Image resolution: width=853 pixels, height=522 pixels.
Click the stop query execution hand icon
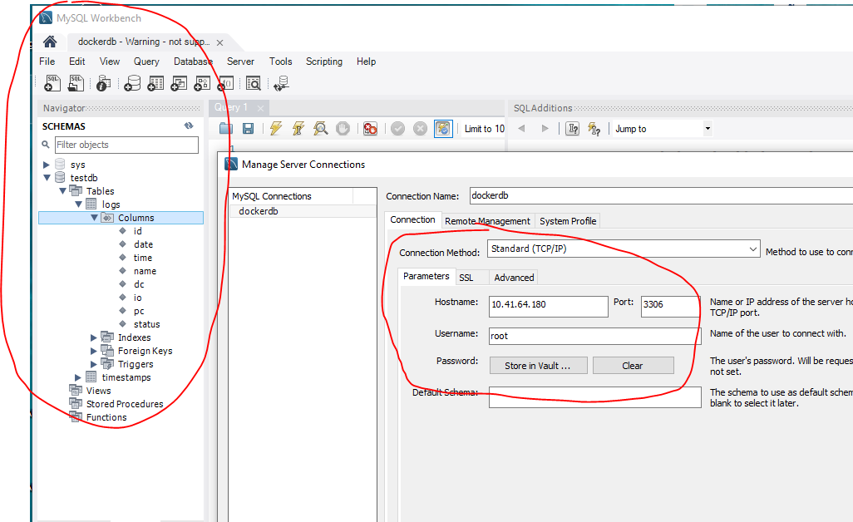(343, 128)
